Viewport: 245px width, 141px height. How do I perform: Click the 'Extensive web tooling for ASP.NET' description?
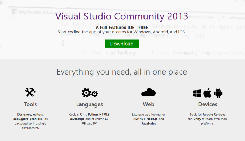(x=148, y=119)
